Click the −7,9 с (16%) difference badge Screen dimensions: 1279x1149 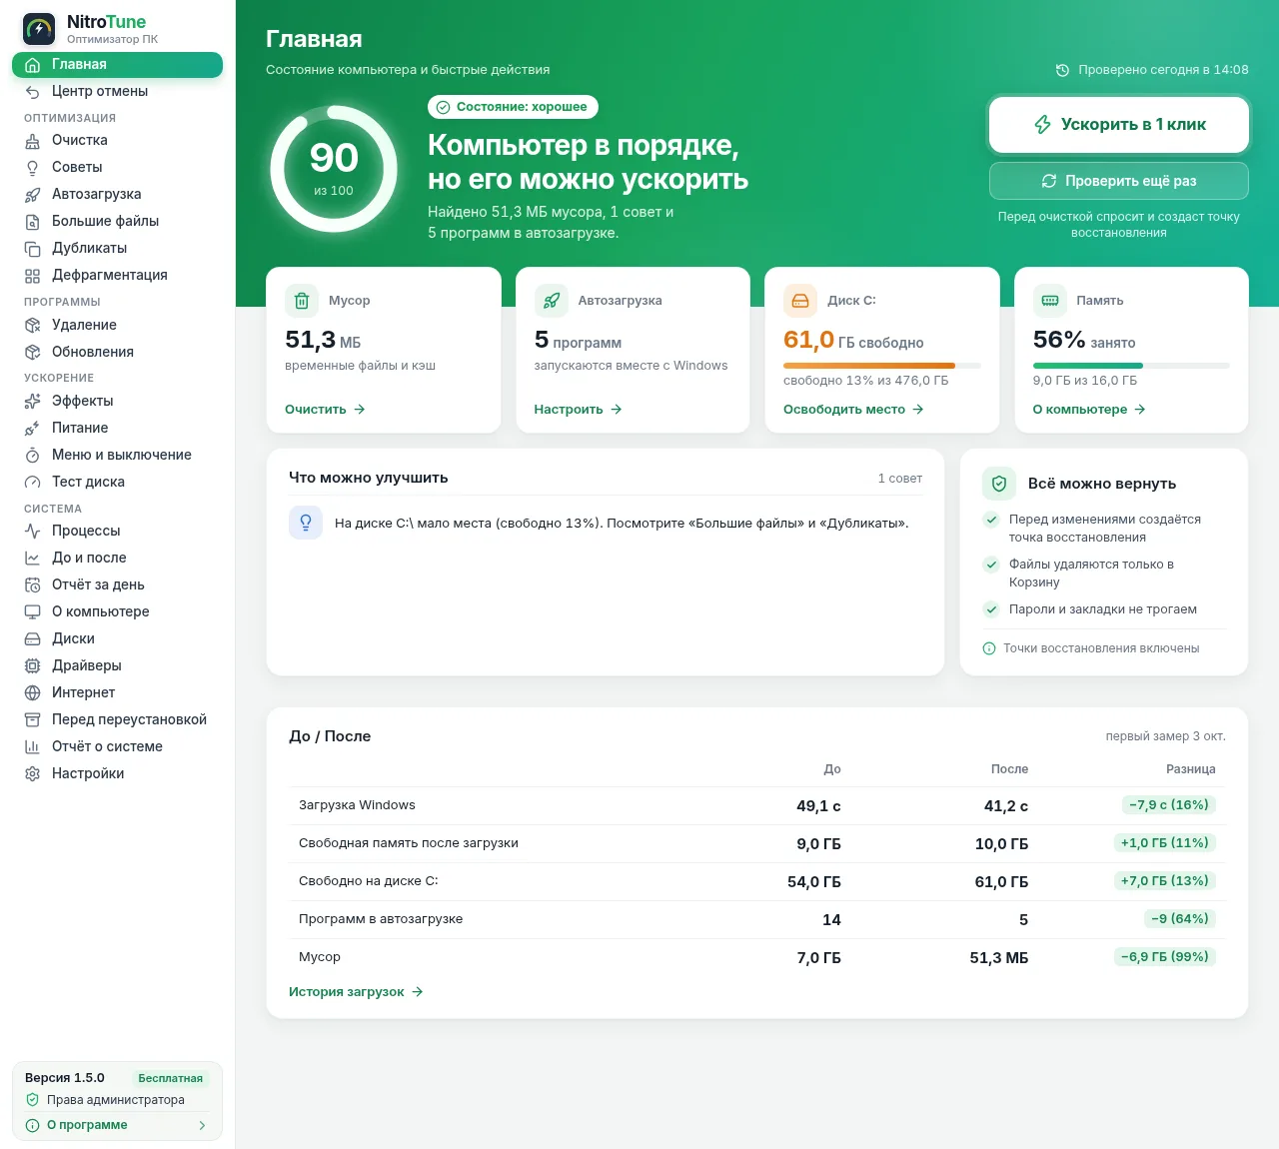point(1169,805)
